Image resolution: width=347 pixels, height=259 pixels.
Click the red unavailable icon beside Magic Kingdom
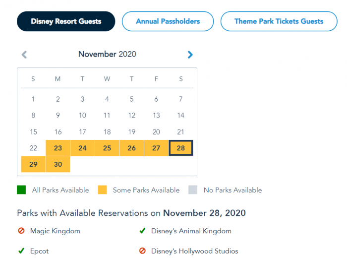point(21,231)
